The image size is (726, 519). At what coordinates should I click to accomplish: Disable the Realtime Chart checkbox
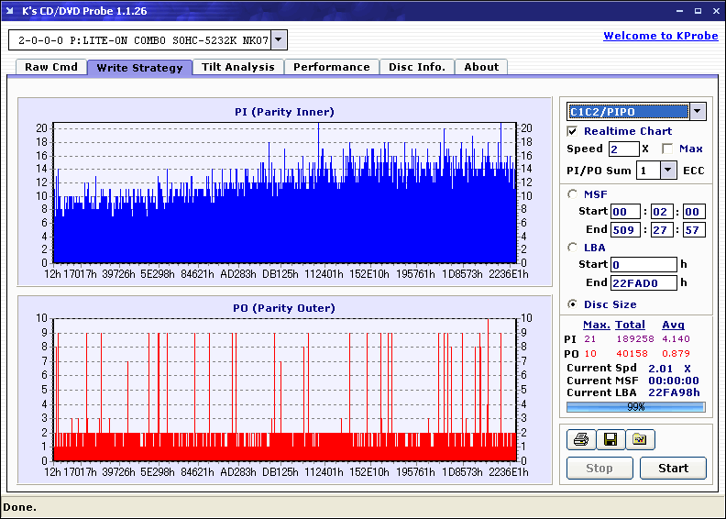[573, 132]
